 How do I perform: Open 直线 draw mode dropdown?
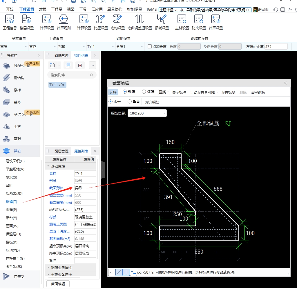(164, 92)
